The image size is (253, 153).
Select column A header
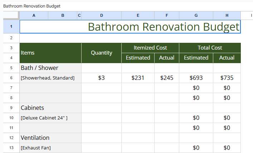(x=34, y=15)
